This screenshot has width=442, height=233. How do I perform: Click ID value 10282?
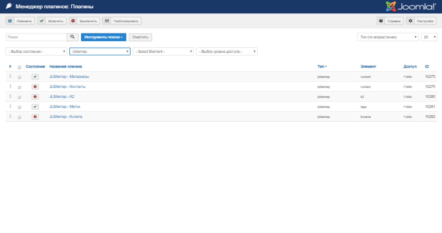coord(430,116)
